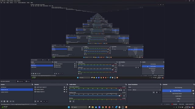195x109 pixels.
Task: Open Brave browser from taskbar
Action: [106, 107]
